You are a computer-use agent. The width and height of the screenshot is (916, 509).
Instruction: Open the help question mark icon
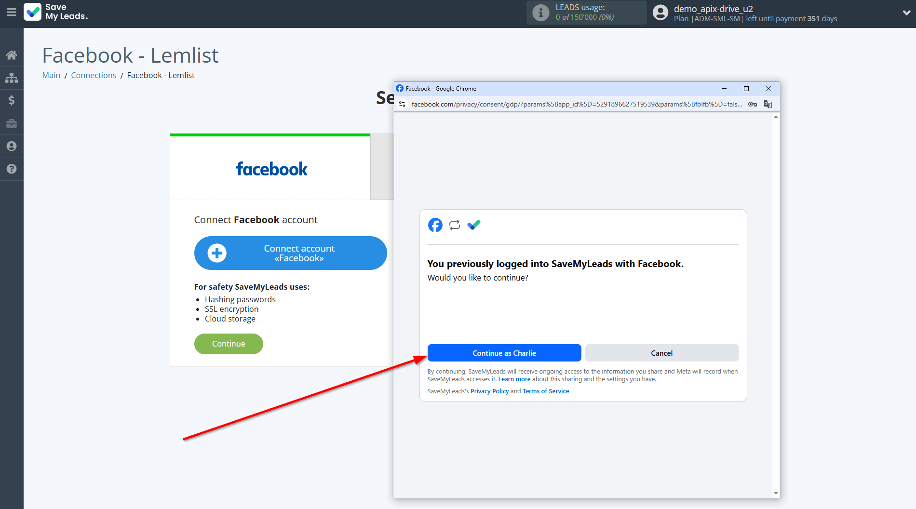pyautogui.click(x=12, y=169)
